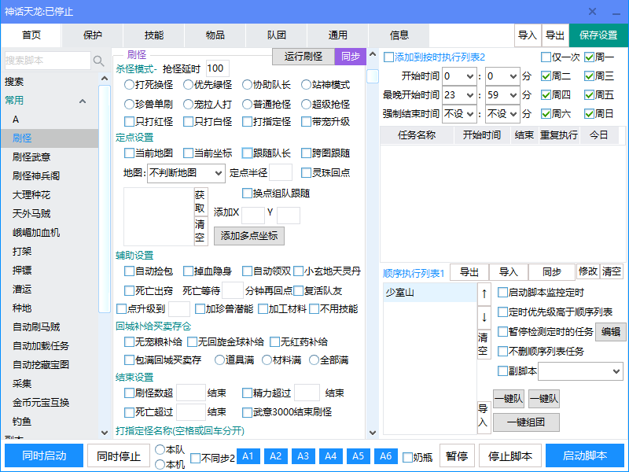Screen dimensions: 629x472
Task: Click the 抢怪延时 input field
Action: point(218,68)
